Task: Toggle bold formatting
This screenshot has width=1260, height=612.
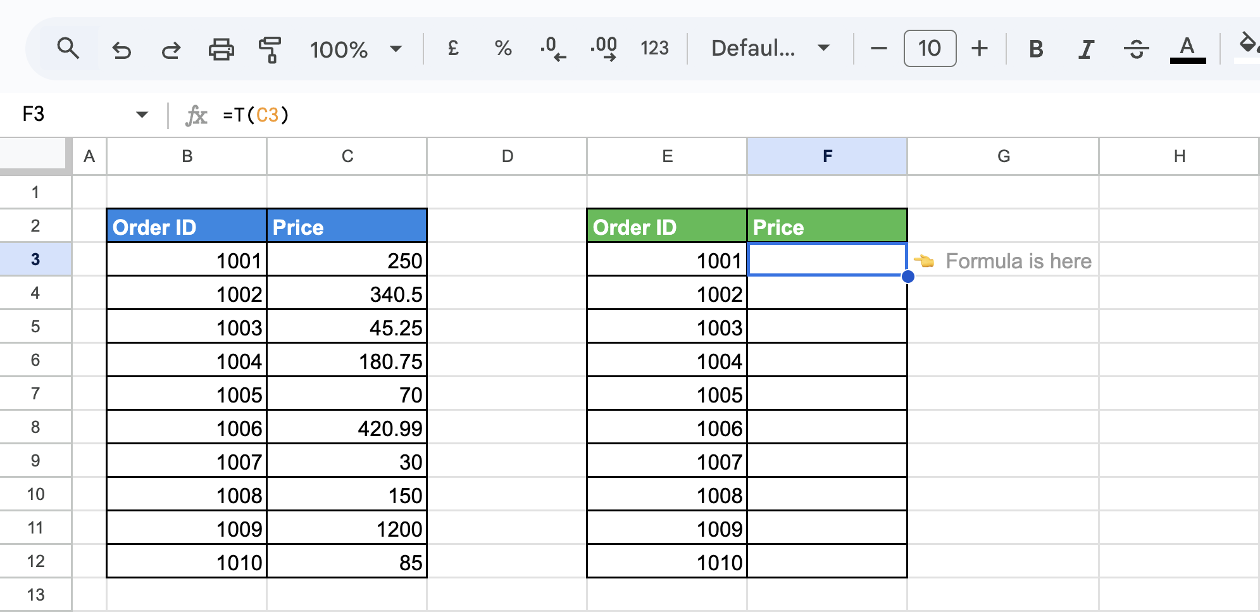Action: [x=1036, y=49]
